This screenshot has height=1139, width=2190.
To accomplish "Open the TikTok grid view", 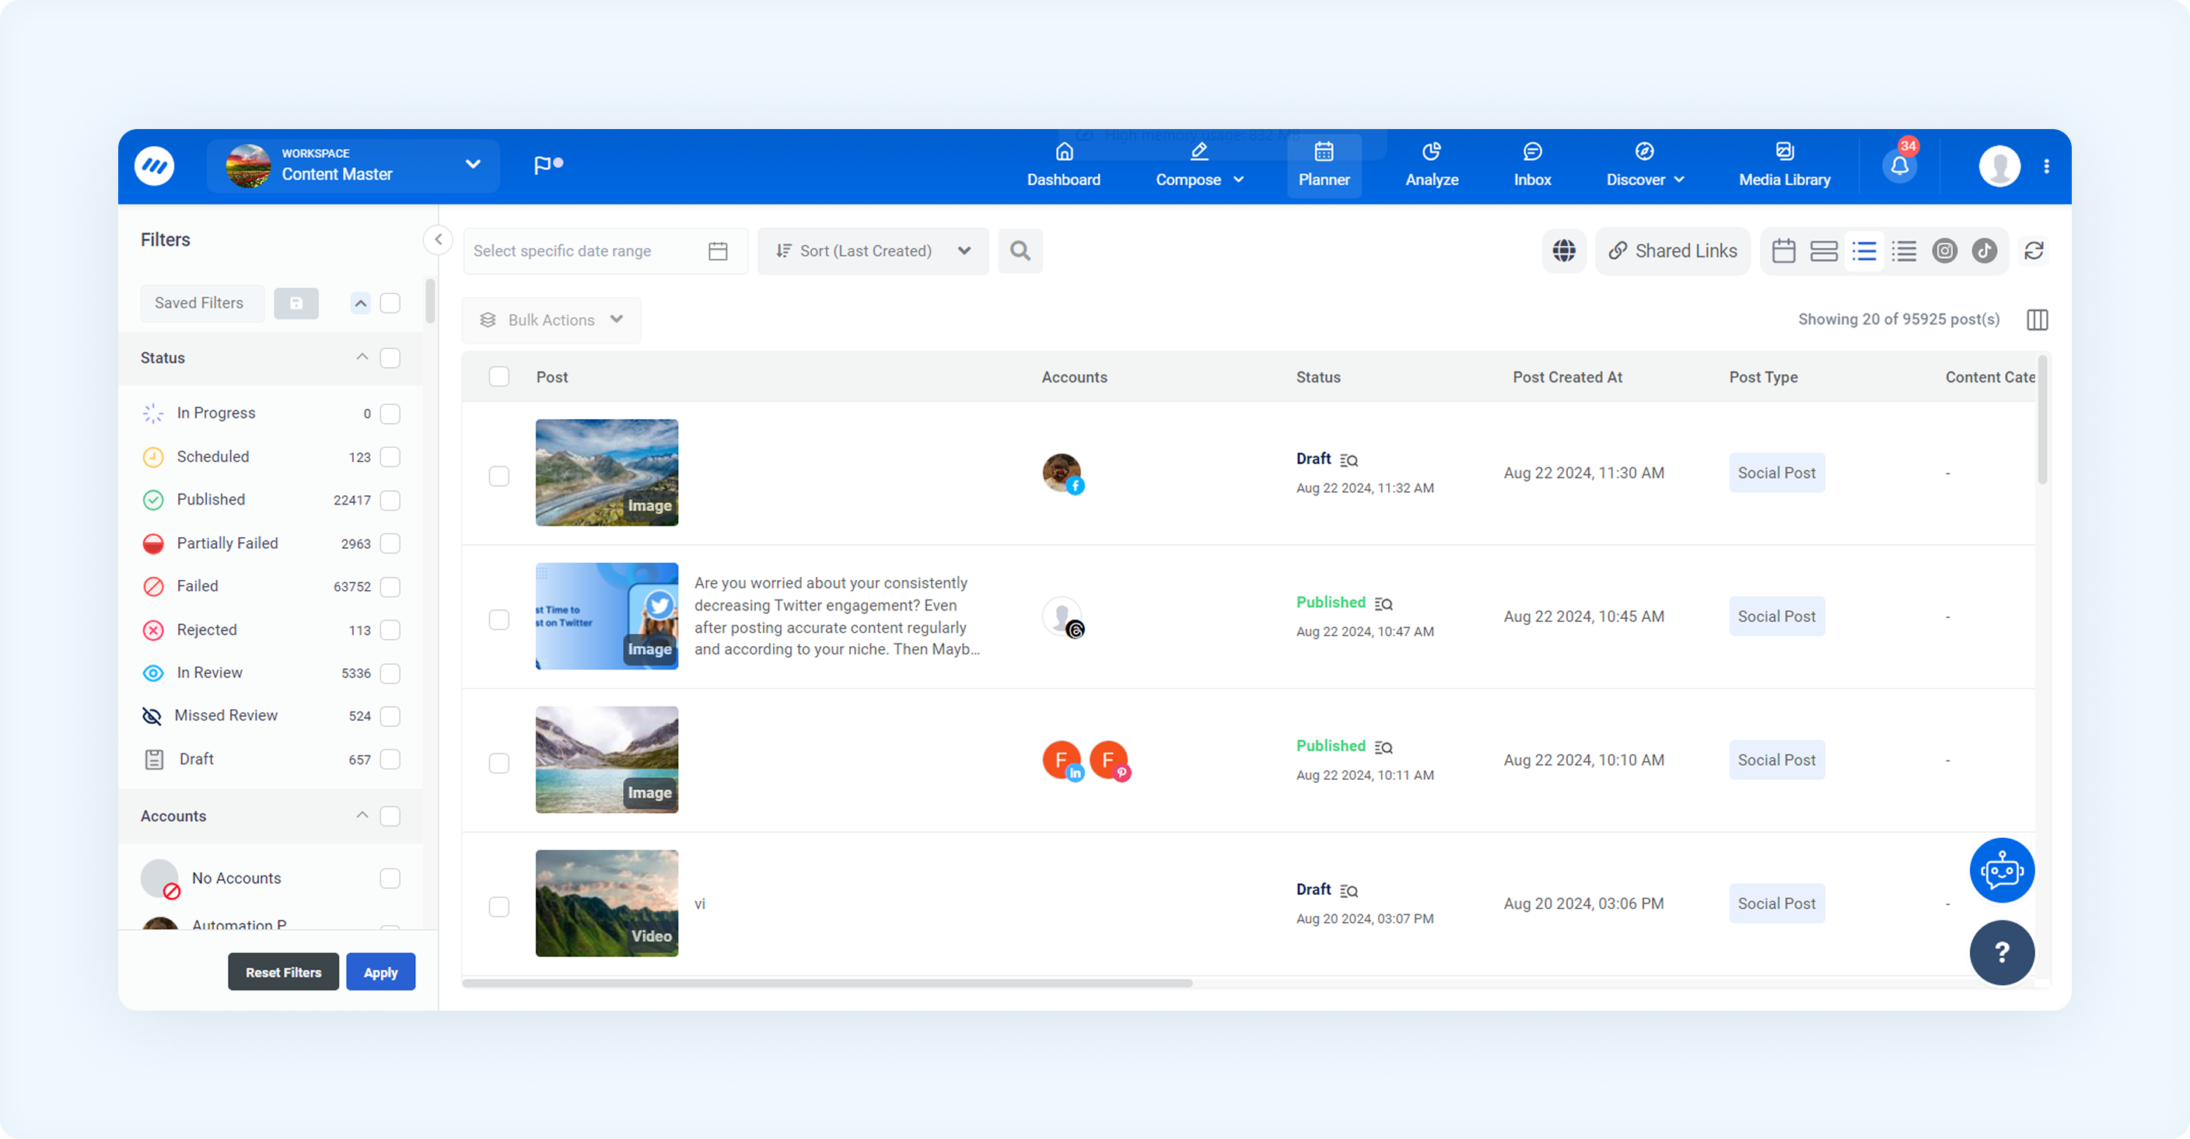I will point(1984,251).
